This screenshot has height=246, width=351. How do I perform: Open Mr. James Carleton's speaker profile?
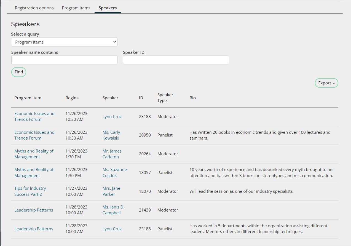[x=112, y=154]
